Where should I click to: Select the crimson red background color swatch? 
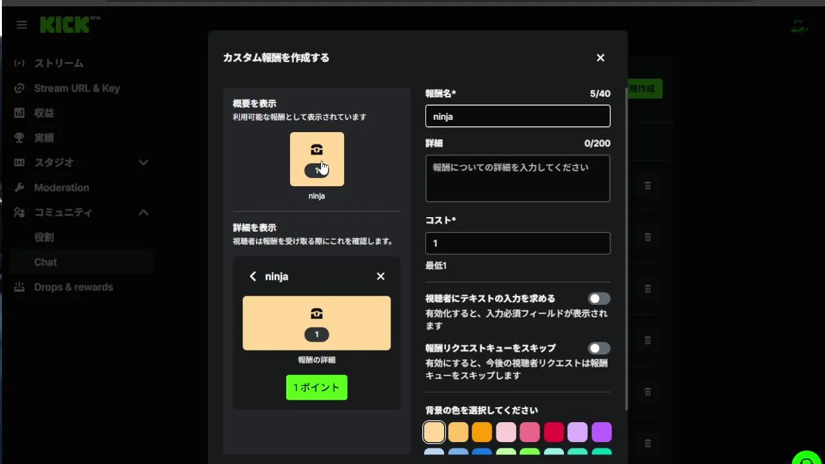(x=554, y=432)
